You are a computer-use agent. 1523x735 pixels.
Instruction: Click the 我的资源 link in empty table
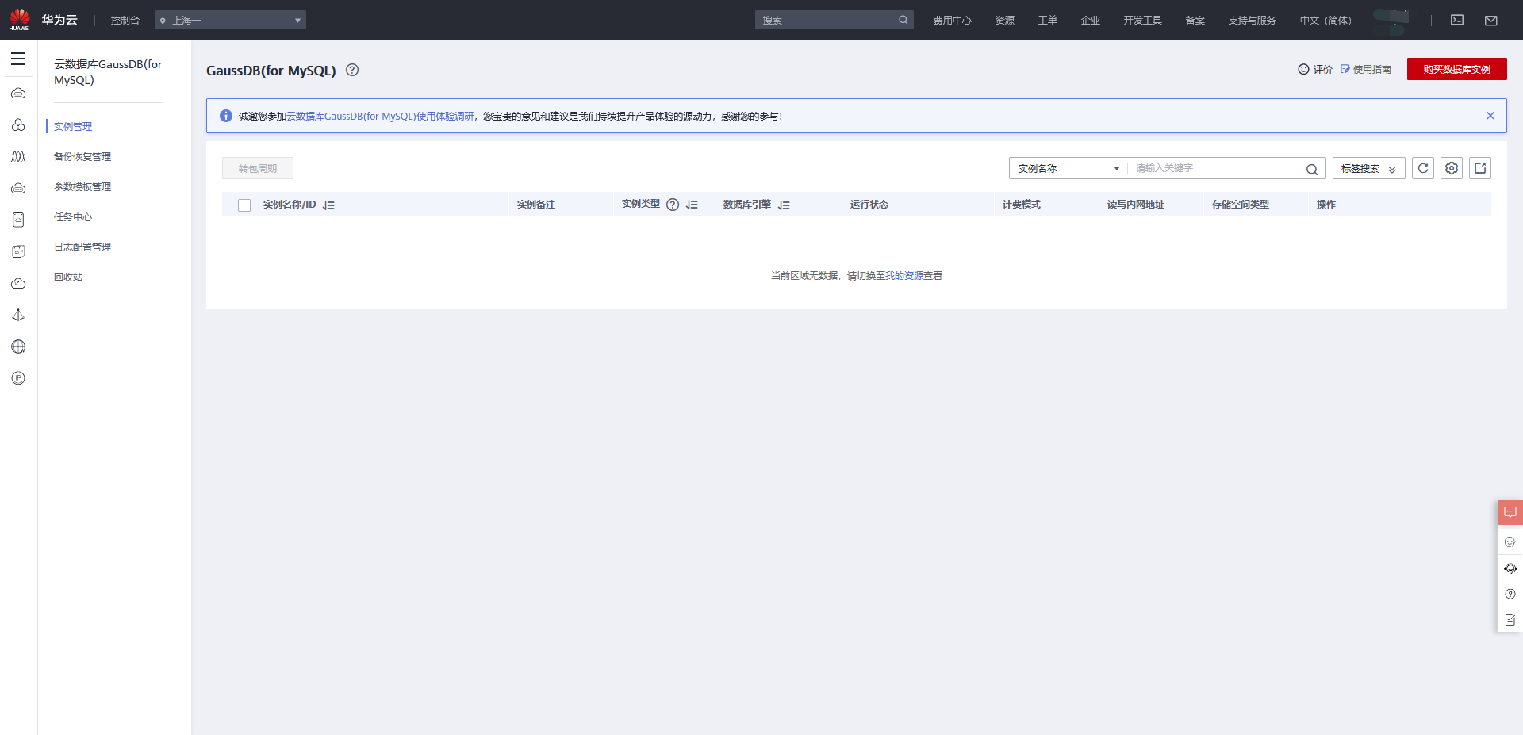(904, 276)
